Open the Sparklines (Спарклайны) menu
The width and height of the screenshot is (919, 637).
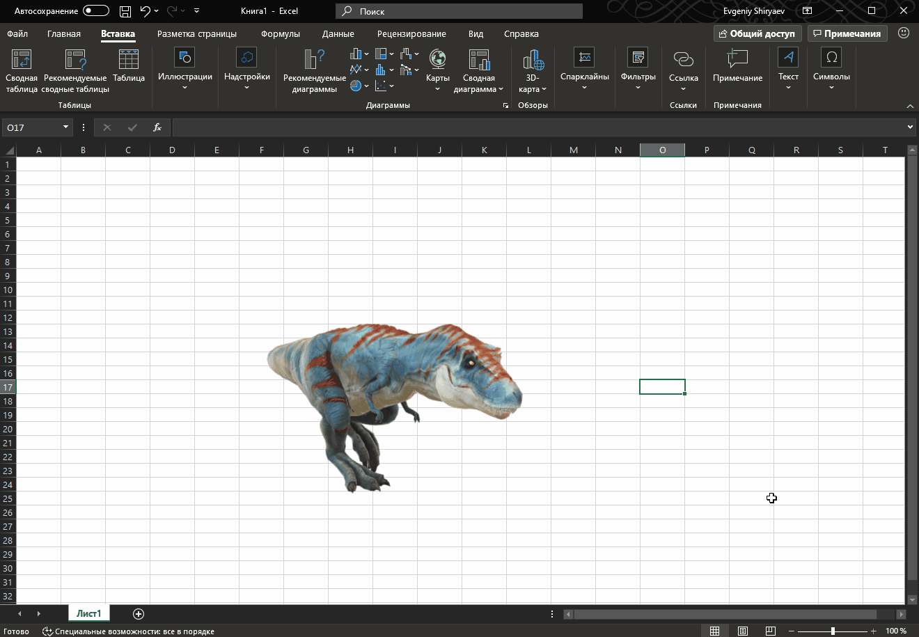585,70
